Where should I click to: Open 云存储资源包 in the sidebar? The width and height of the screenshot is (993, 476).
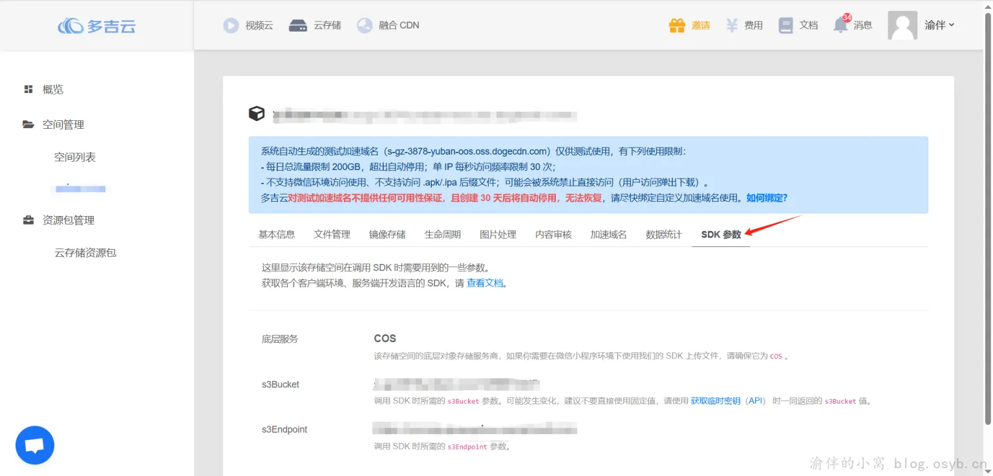(x=85, y=252)
